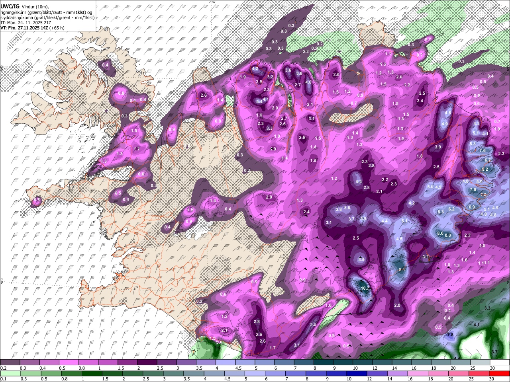Click the '20W' longitude label
This screenshot has height=382, width=510.
(x=212, y=2)
